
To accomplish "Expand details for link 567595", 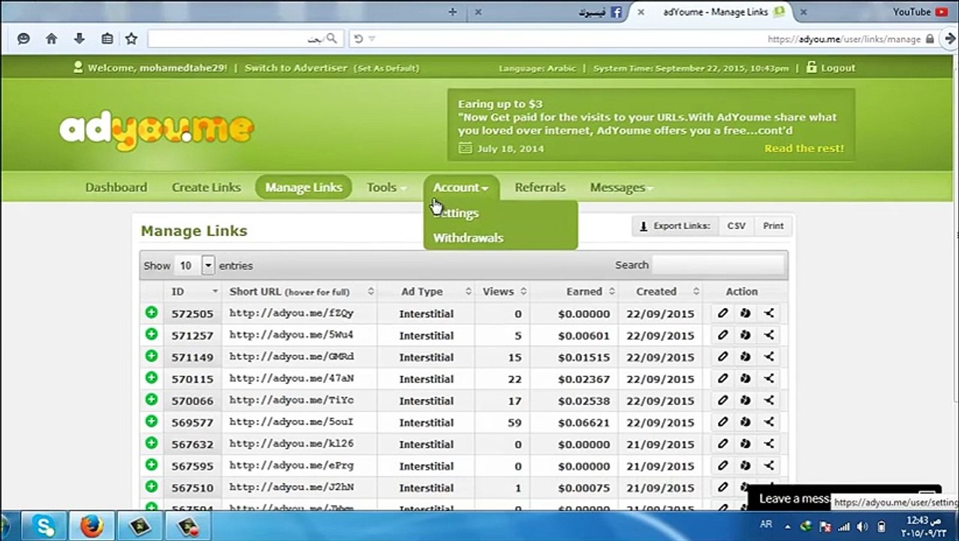I will pos(152,465).
